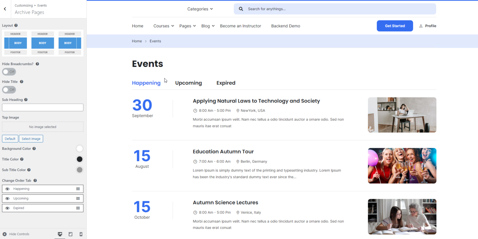Toggle visibility of the Upcoming order tab
The height and width of the screenshot is (239, 478).
pos(7,198)
